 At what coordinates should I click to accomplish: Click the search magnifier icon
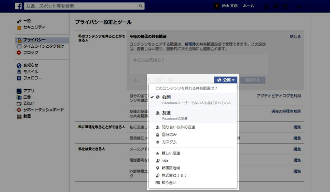click(141, 6)
